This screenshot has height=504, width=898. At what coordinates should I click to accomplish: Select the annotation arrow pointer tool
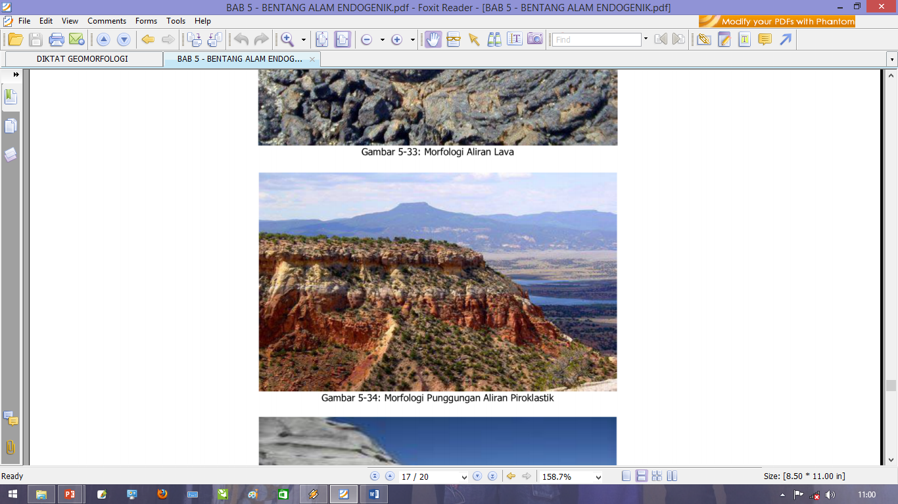click(473, 39)
